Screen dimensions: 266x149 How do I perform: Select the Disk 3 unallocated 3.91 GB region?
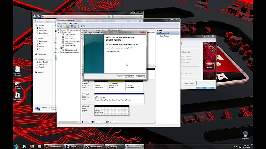click(x=112, y=111)
